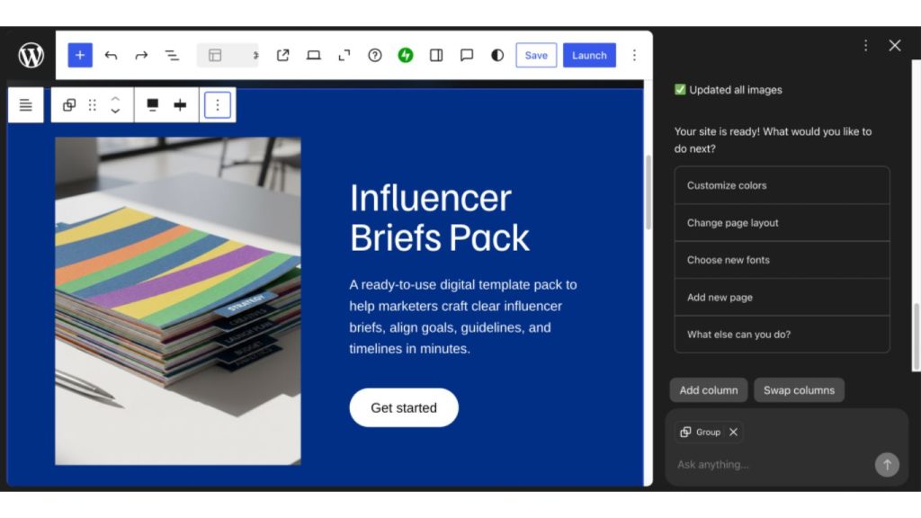Click the Swap columns button
921x518 pixels.
coord(799,390)
